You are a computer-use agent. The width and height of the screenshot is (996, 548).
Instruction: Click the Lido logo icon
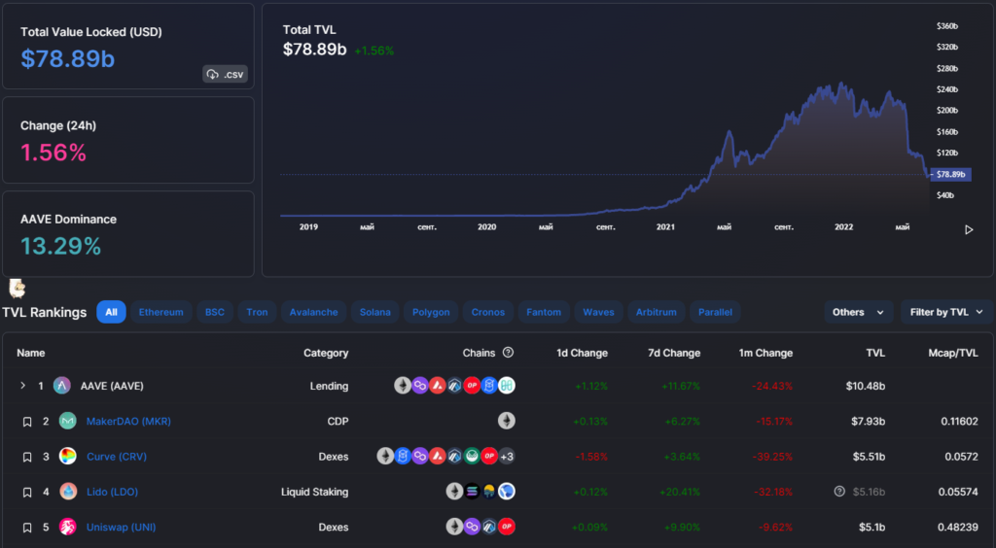pos(67,492)
